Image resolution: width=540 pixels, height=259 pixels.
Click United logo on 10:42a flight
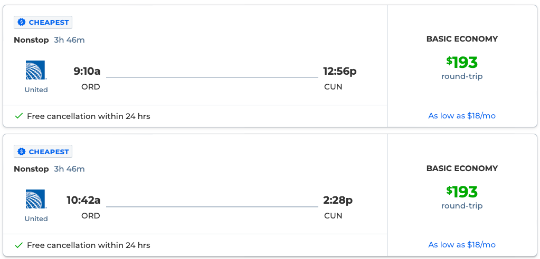pyautogui.click(x=36, y=199)
